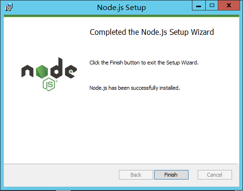Click the greyed-out Back button
This screenshot has width=243, height=191.
(x=136, y=175)
